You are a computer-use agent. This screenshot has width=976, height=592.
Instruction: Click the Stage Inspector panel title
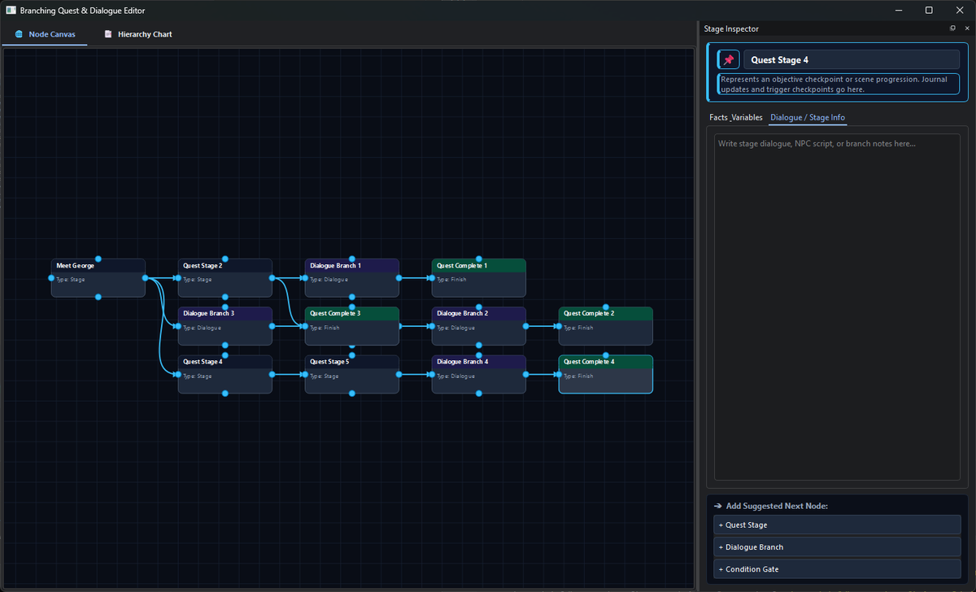pos(731,28)
